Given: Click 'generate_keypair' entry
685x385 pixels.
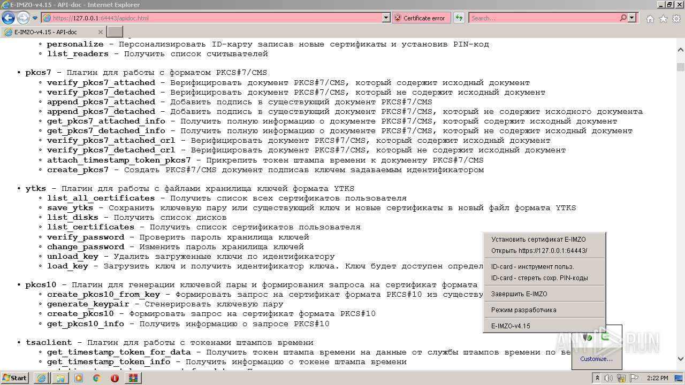Looking at the screenshot, I should click(88, 304).
